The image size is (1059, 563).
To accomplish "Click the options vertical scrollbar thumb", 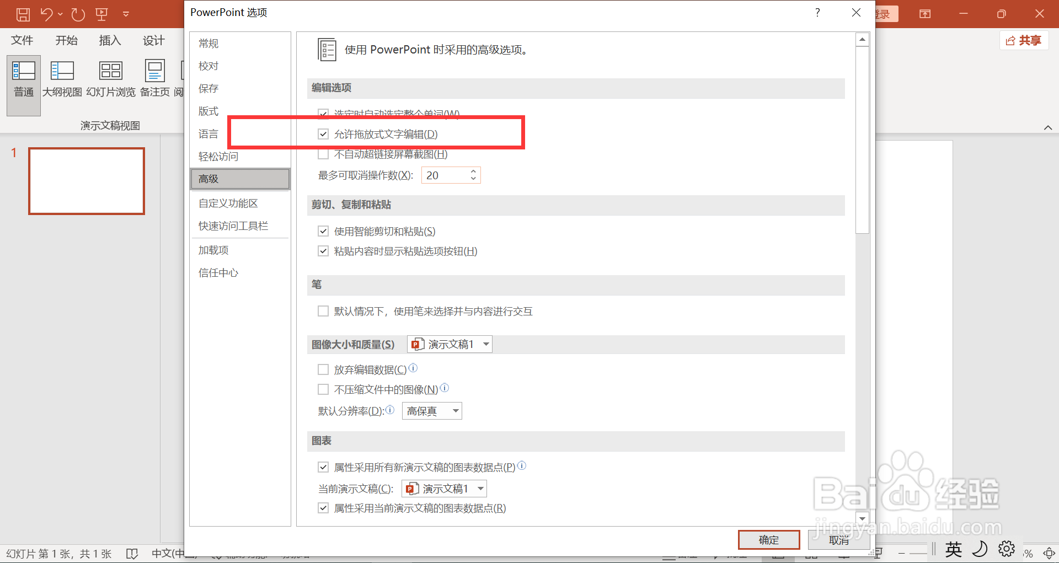I will [x=862, y=140].
